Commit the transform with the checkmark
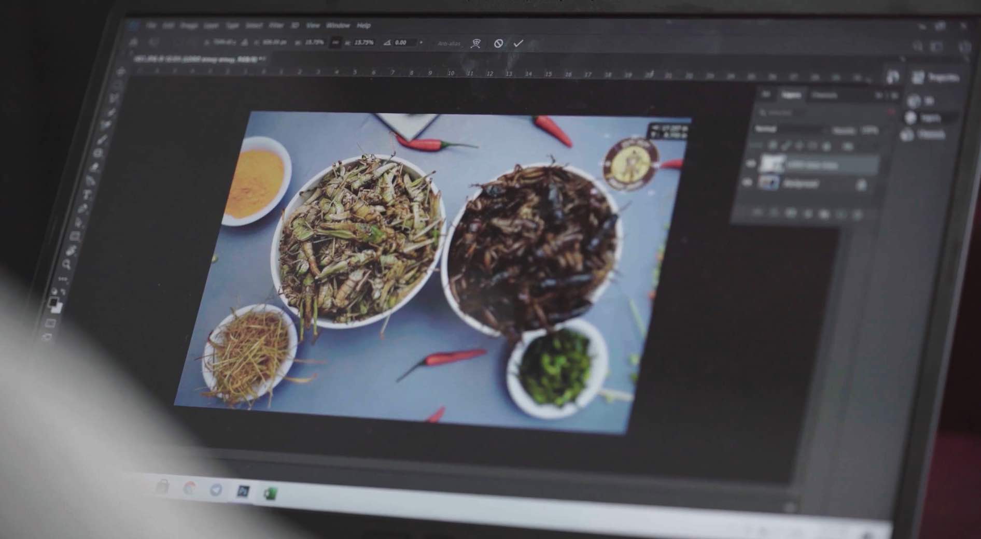Image resolution: width=981 pixels, height=539 pixels. (x=518, y=44)
